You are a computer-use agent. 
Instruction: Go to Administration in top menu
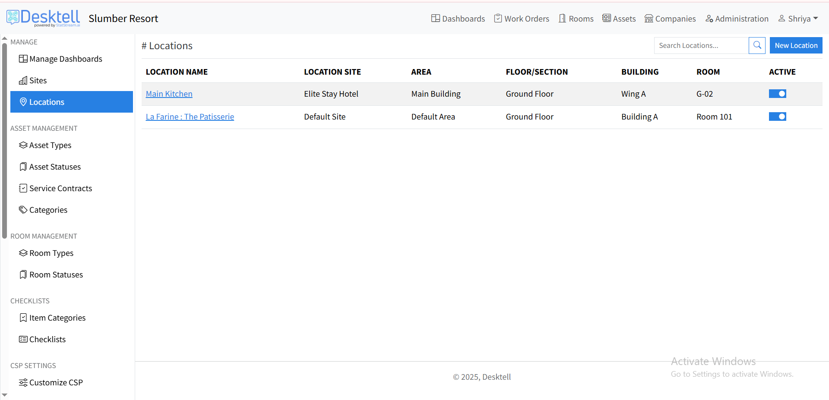point(737,19)
